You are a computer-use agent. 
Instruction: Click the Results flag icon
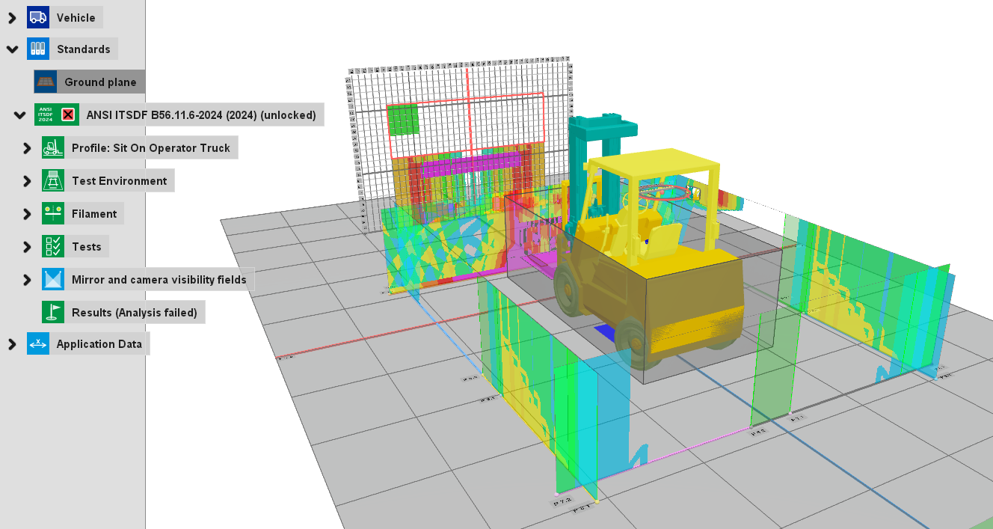tap(53, 312)
